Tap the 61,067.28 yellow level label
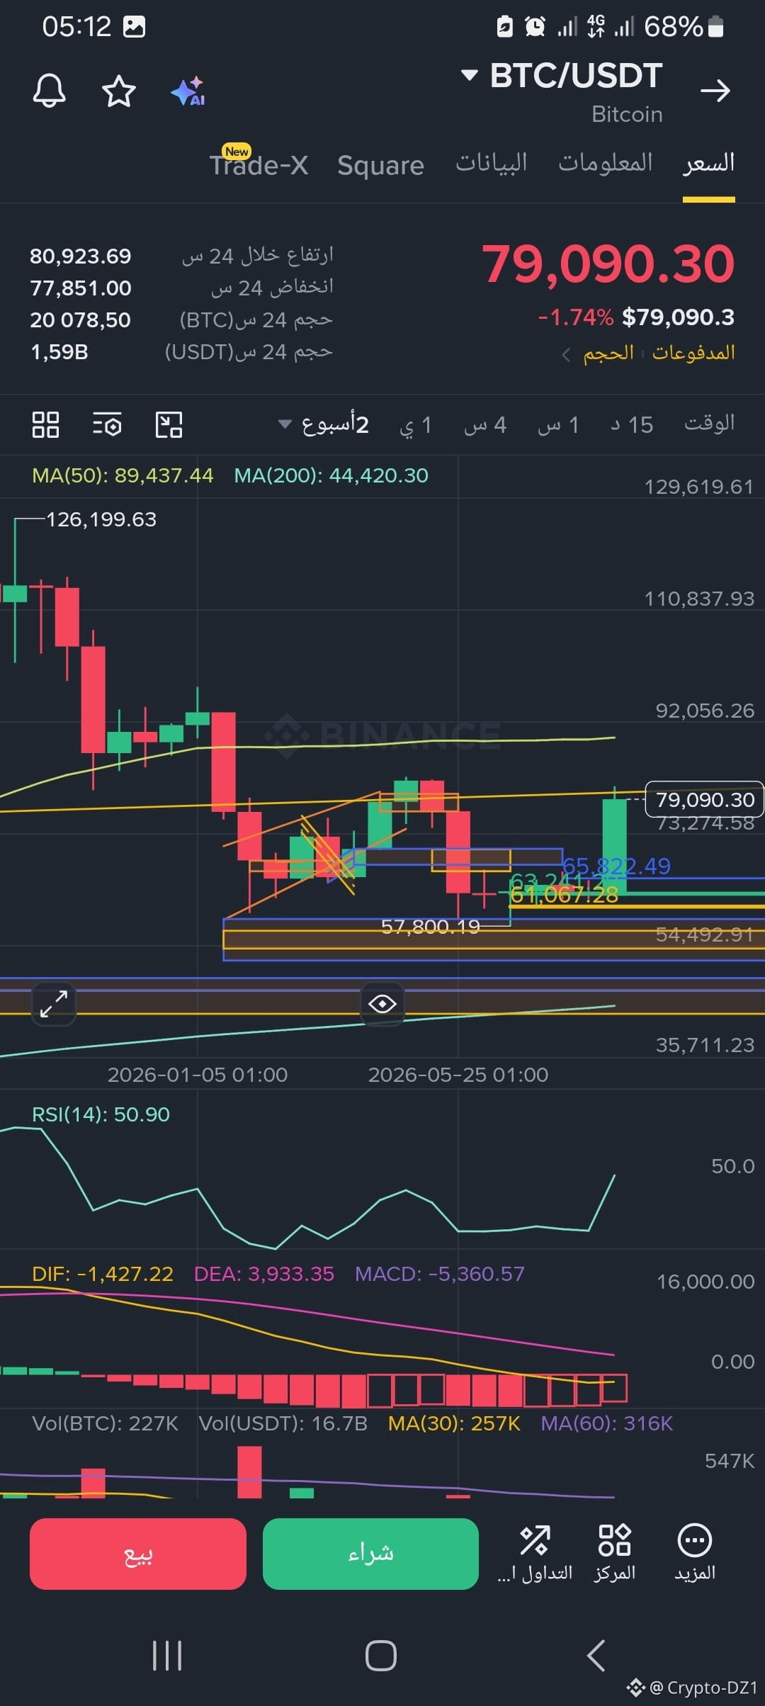This screenshot has height=1706, width=765. pyautogui.click(x=565, y=896)
